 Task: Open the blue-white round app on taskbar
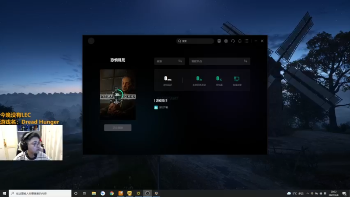point(103,193)
